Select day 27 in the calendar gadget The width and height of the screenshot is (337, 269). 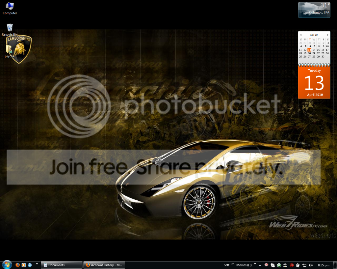[x=309, y=56]
